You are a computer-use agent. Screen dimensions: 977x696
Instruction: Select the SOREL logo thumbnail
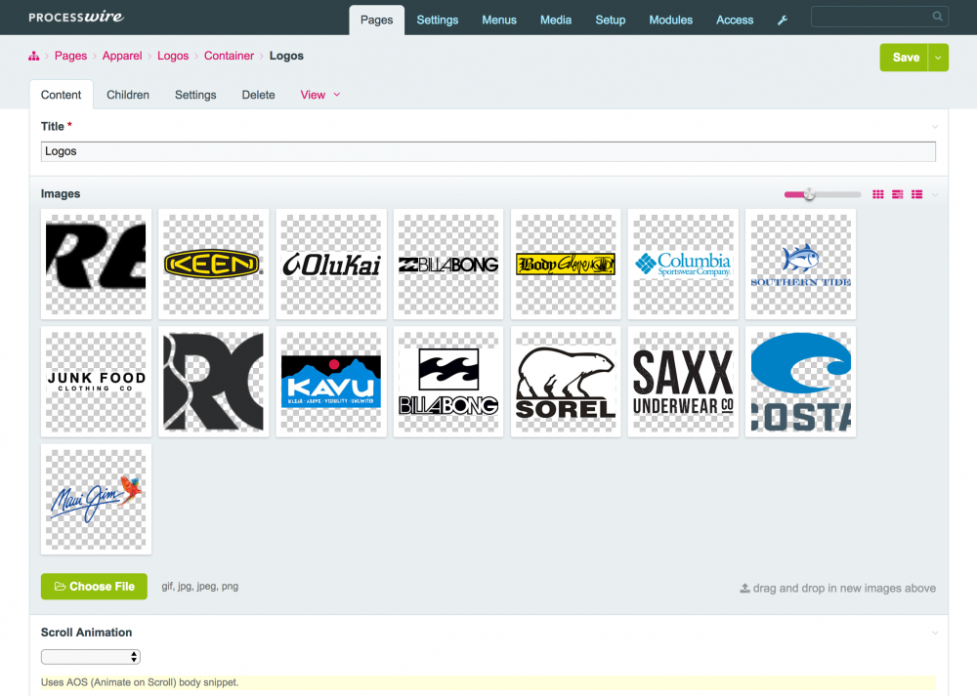565,382
